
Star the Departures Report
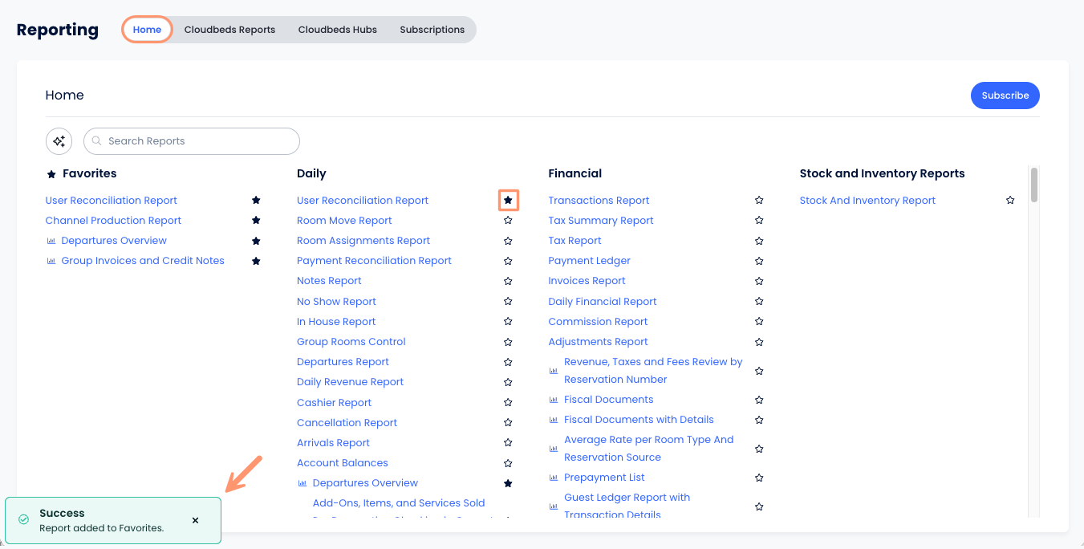[x=508, y=362]
